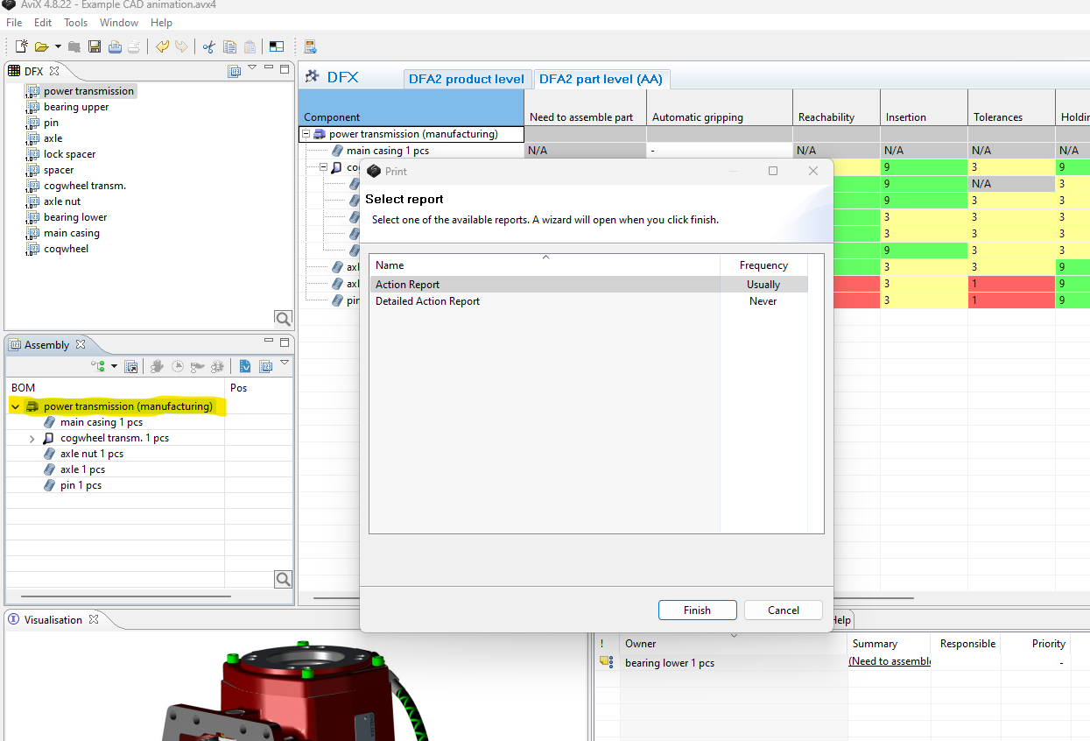Click the Undo arrow icon

(x=162, y=46)
